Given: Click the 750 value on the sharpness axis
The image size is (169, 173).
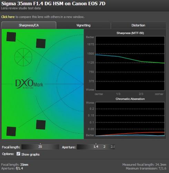Looking at the screenshot, I should tap(91, 72).
